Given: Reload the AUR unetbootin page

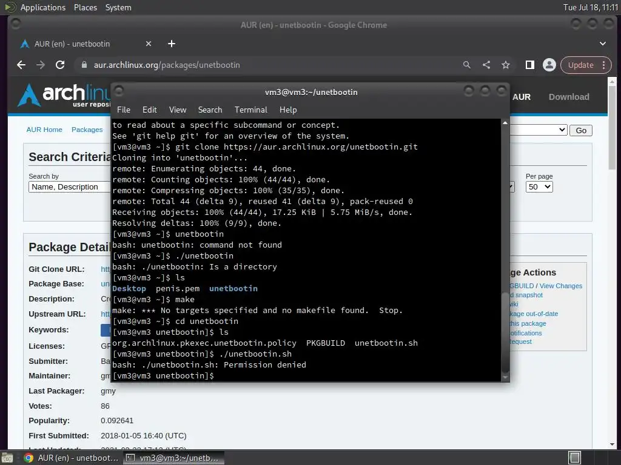Looking at the screenshot, I should [60, 65].
